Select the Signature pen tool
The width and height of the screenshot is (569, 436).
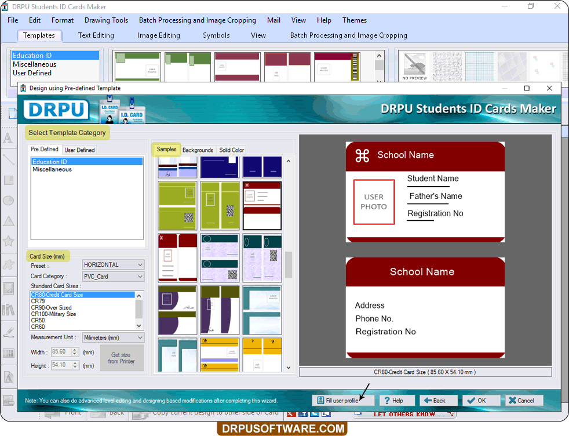click(x=8, y=332)
